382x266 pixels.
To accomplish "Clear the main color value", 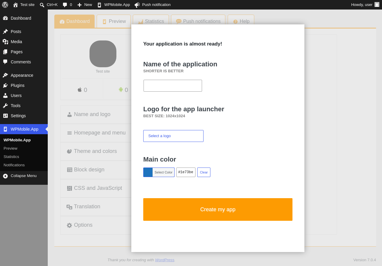I will click(x=204, y=172).
